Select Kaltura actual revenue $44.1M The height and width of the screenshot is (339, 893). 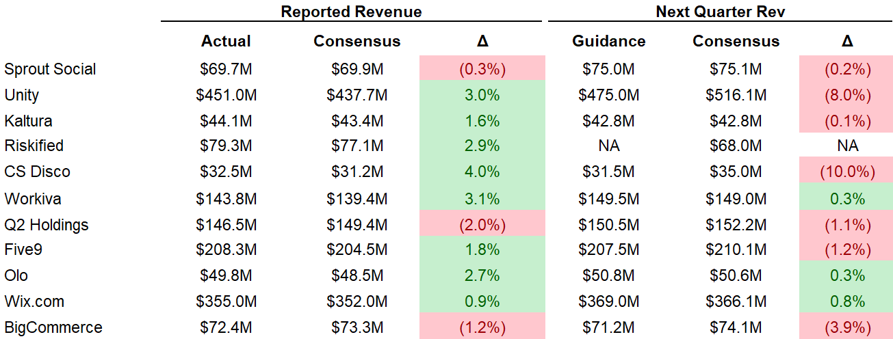pyautogui.click(x=226, y=121)
